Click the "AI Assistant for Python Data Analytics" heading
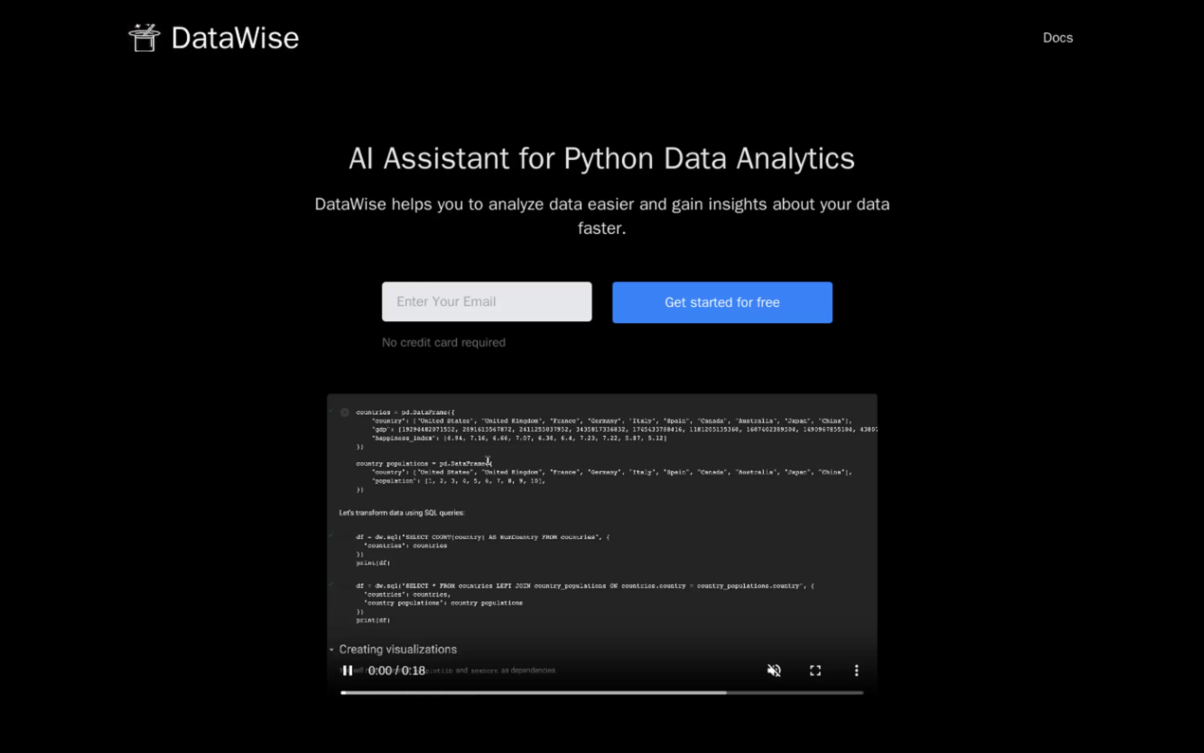 click(x=602, y=158)
